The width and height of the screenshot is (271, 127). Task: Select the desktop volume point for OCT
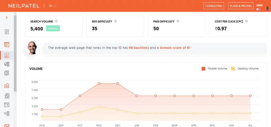click(80, 112)
